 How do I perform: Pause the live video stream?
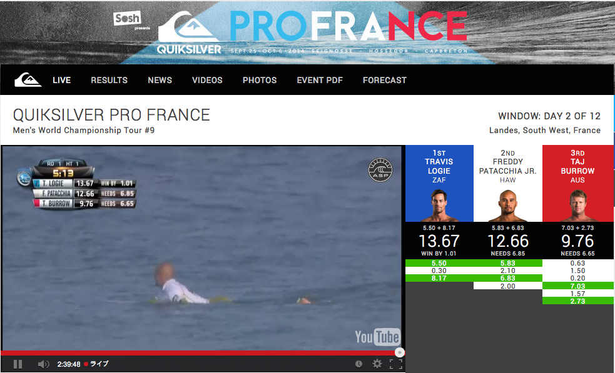coord(18,364)
